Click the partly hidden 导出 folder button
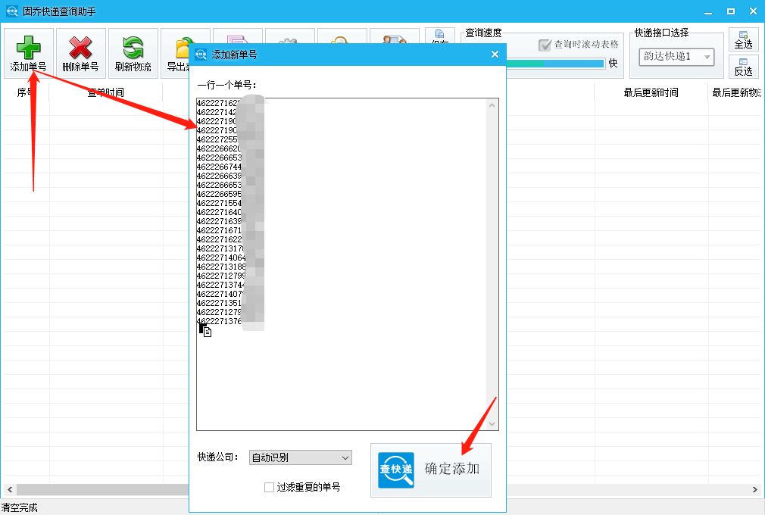Viewport: 765px width, 515px height. pyautogui.click(x=175, y=53)
